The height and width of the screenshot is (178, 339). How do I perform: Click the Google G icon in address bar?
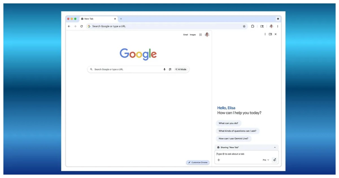(x=89, y=26)
